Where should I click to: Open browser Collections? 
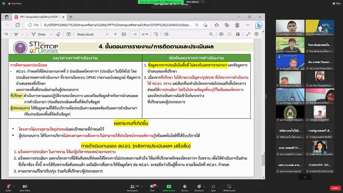coord(227,25)
